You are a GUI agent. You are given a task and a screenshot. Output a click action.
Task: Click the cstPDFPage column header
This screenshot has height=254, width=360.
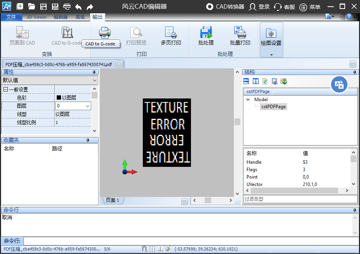[x=258, y=91]
